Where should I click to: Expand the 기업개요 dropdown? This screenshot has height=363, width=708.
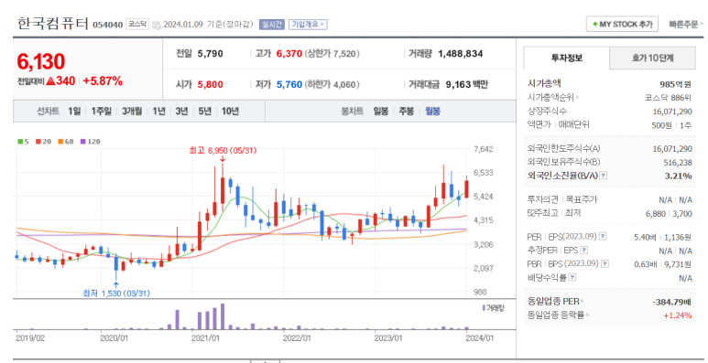click(x=308, y=25)
